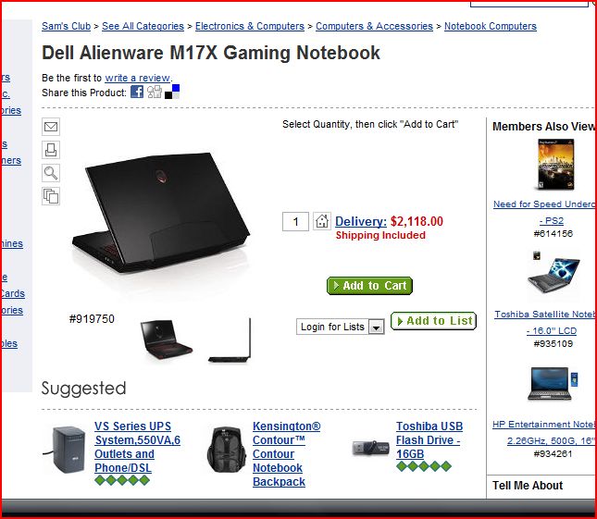The image size is (597, 519).
Task: Select the laptop side profile thumbnail
Action: tap(230, 340)
